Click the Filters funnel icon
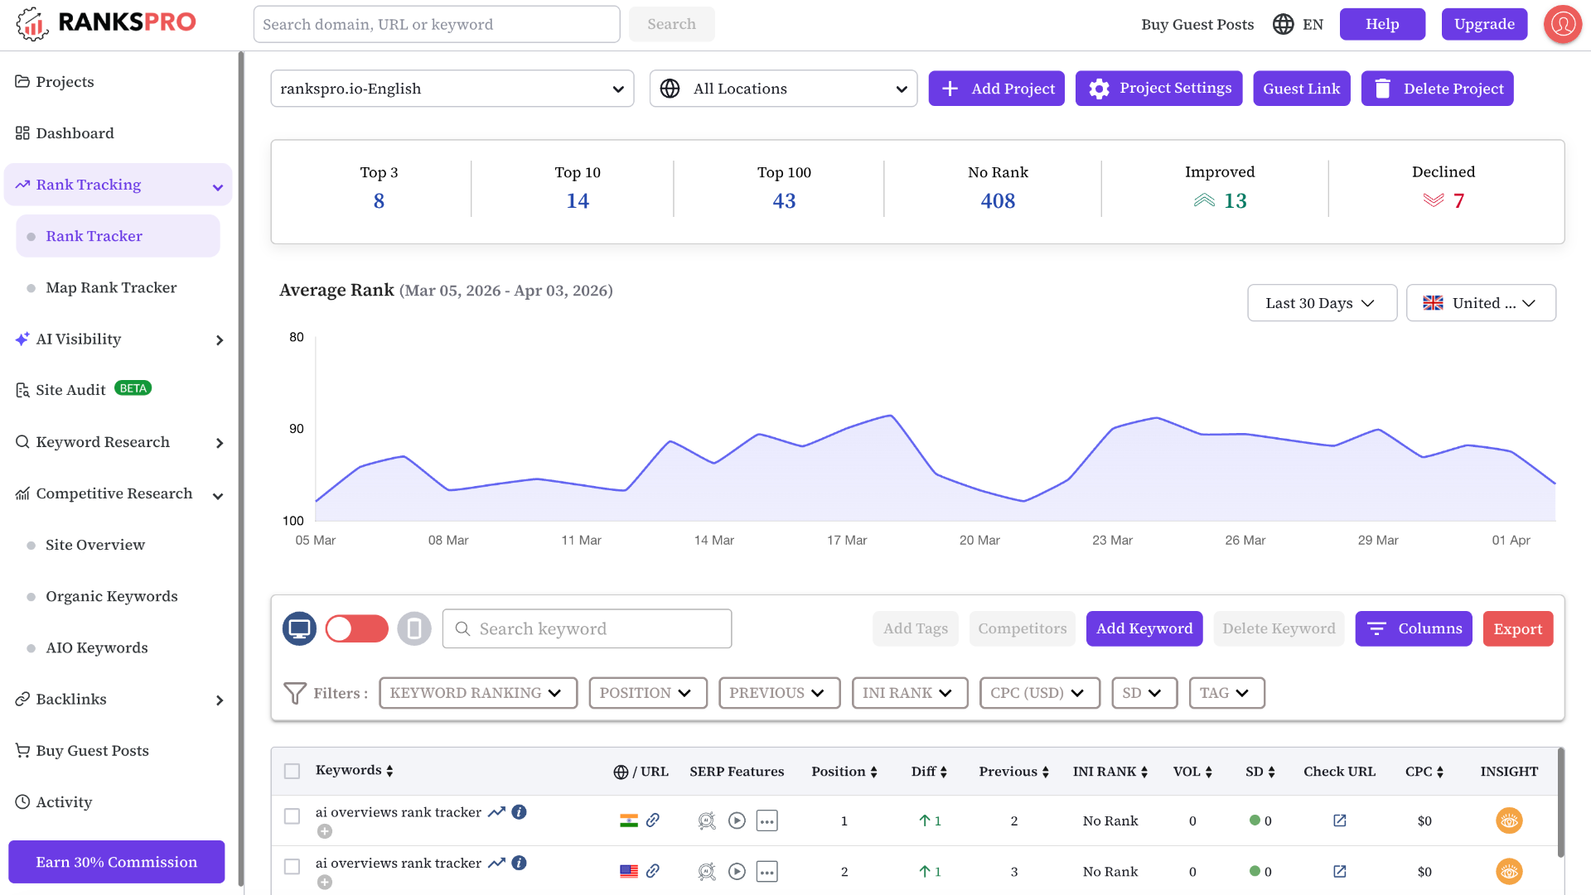This screenshot has width=1591, height=895. [x=295, y=693]
